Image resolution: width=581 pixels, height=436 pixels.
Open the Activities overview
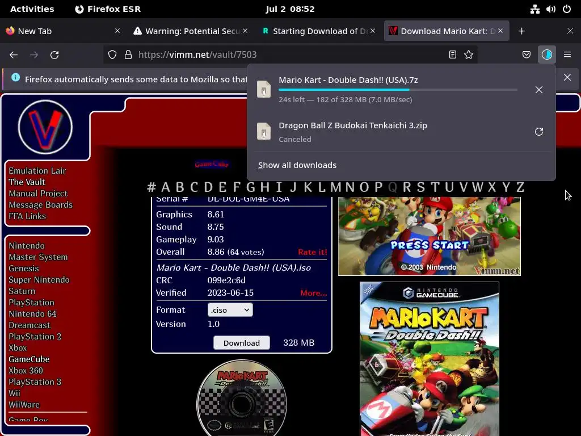click(x=32, y=9)
